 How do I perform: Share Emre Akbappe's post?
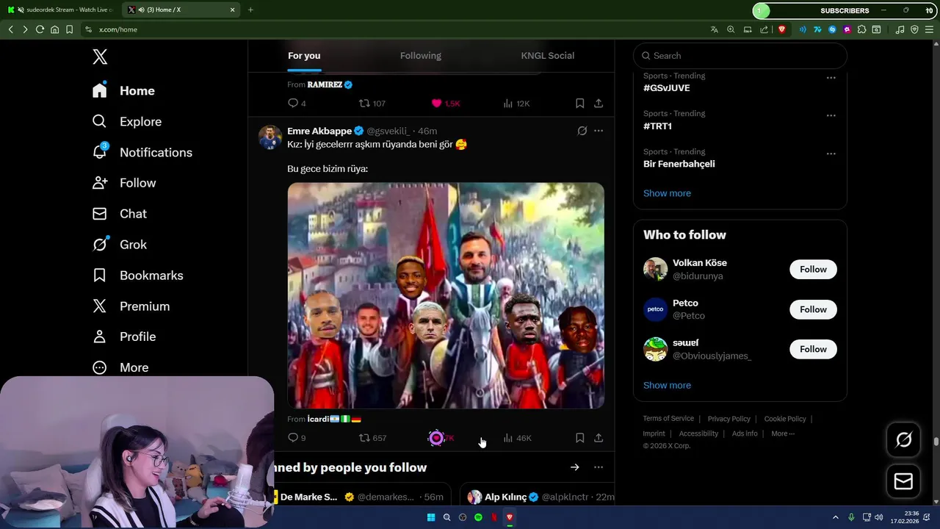(x=599, y=438)
